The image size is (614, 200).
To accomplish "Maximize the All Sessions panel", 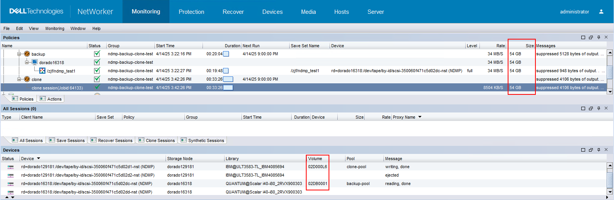I will tap(583, 109).
